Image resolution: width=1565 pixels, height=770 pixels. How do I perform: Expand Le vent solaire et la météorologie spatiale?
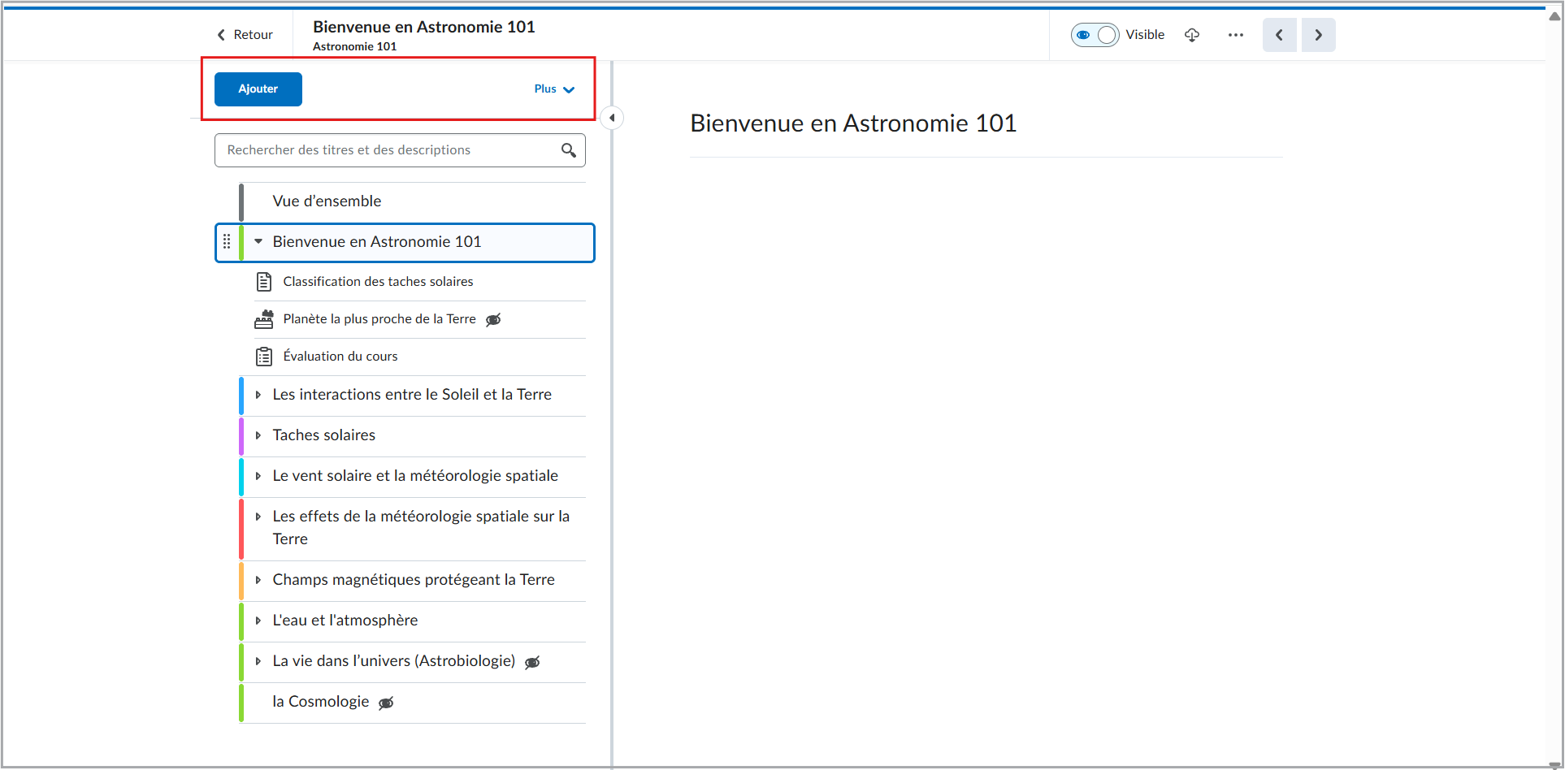258,476
